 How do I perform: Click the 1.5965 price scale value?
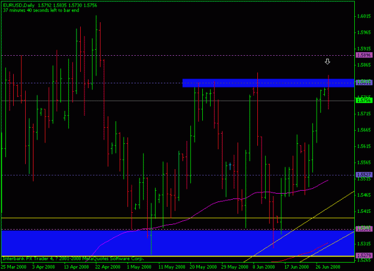(x=364, y=32)
